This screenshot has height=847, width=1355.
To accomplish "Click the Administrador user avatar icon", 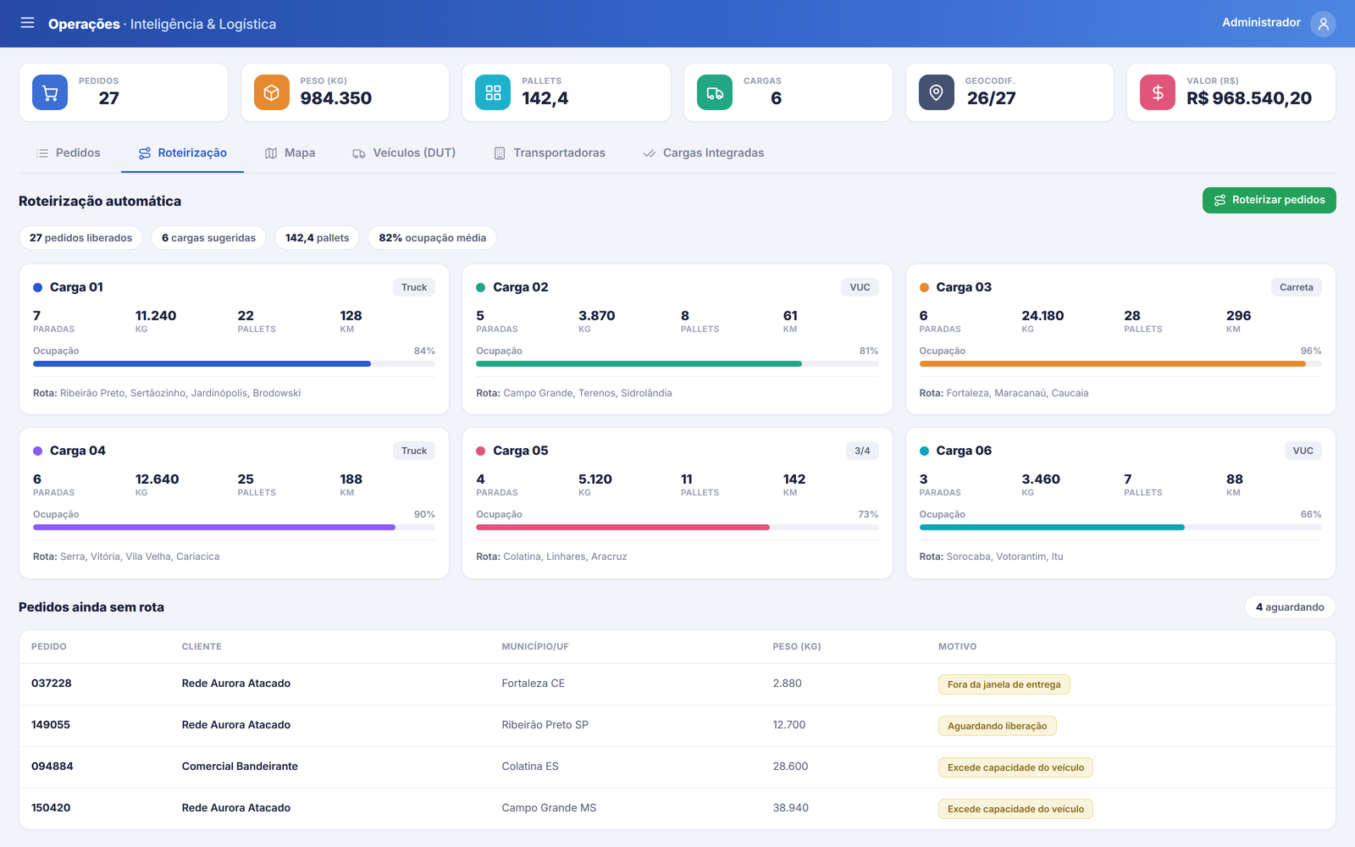I will click(x=1323, y=24).
